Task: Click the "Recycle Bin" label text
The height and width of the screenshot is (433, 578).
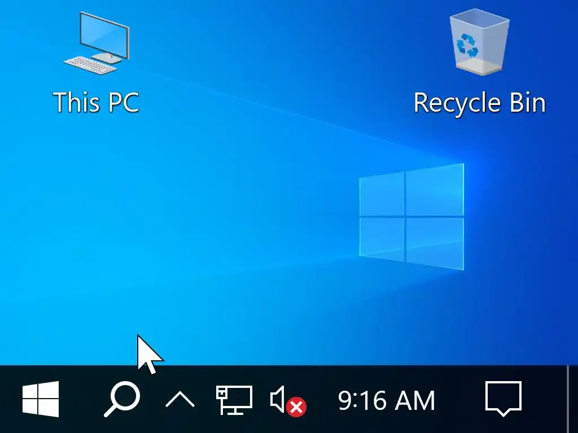Action: pos(480,103)
